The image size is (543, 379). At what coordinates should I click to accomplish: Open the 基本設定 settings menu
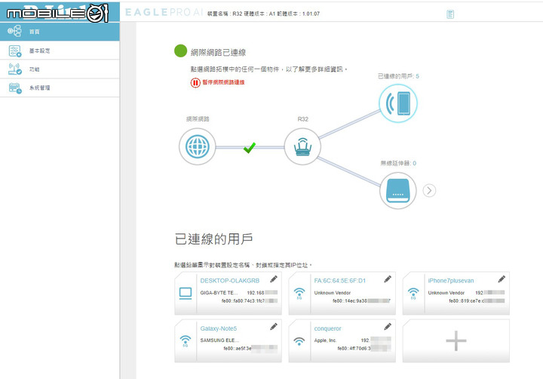pyautogui.click(x=60, y=51)
